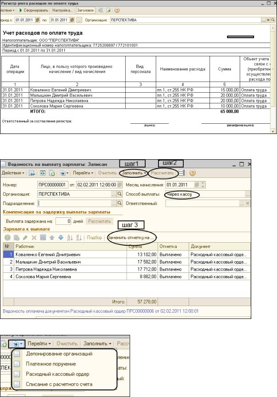
Task: Click the Организация field with ПЕРСПЕКТИВА in register
Action: click(x=186, y=20)
